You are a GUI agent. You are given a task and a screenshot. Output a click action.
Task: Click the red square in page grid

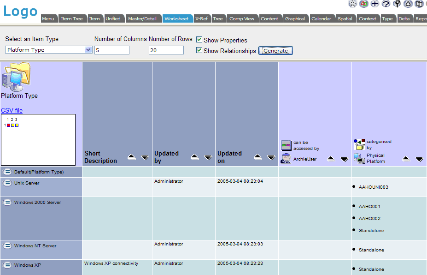9,125
